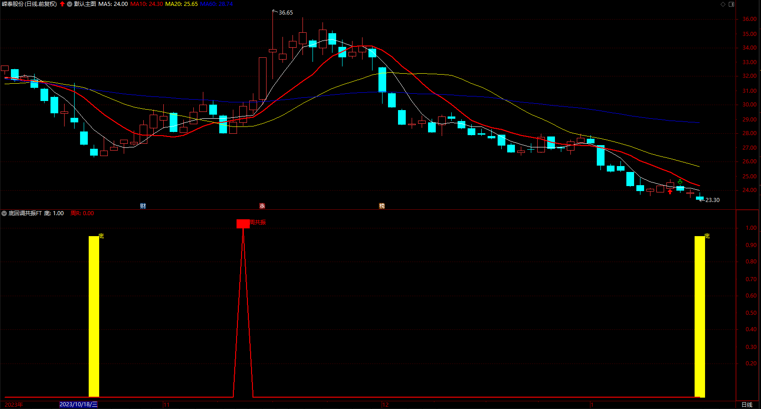The image size is (761, 409).
Task: Click the red buy arrow near latest candles
Action: (x=670, y=192)
